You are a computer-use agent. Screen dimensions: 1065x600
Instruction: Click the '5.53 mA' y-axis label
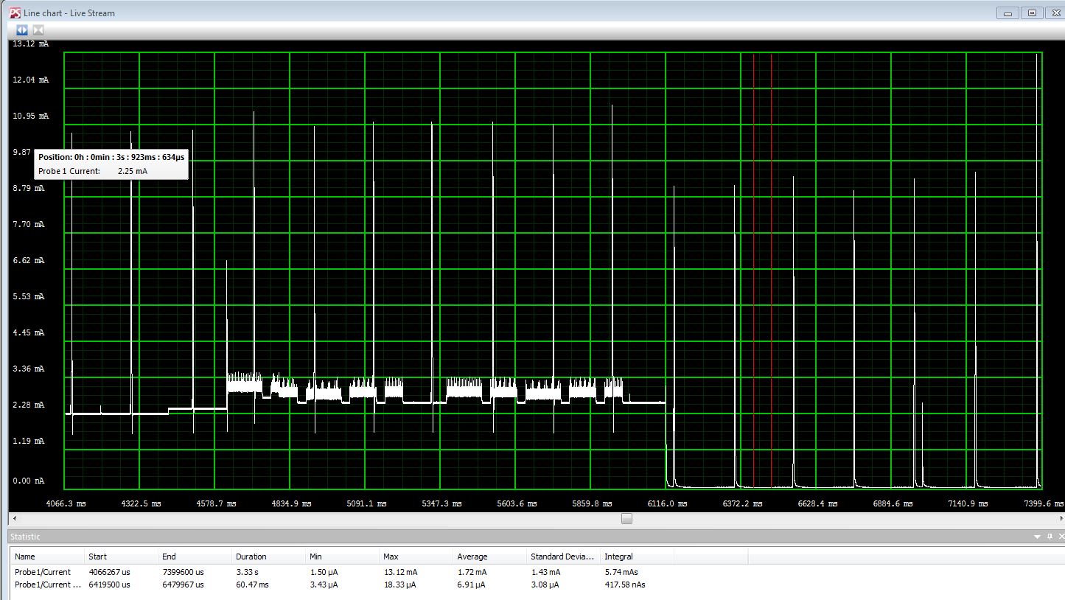pos(29,296)
